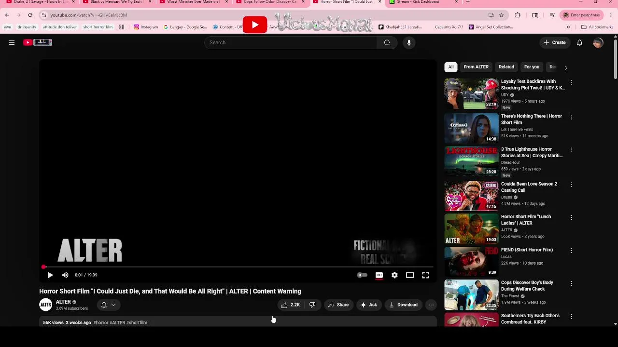Open the browser extensions puzzle icon
Screen dimensions: 618x347
click(x=518, y=15)
